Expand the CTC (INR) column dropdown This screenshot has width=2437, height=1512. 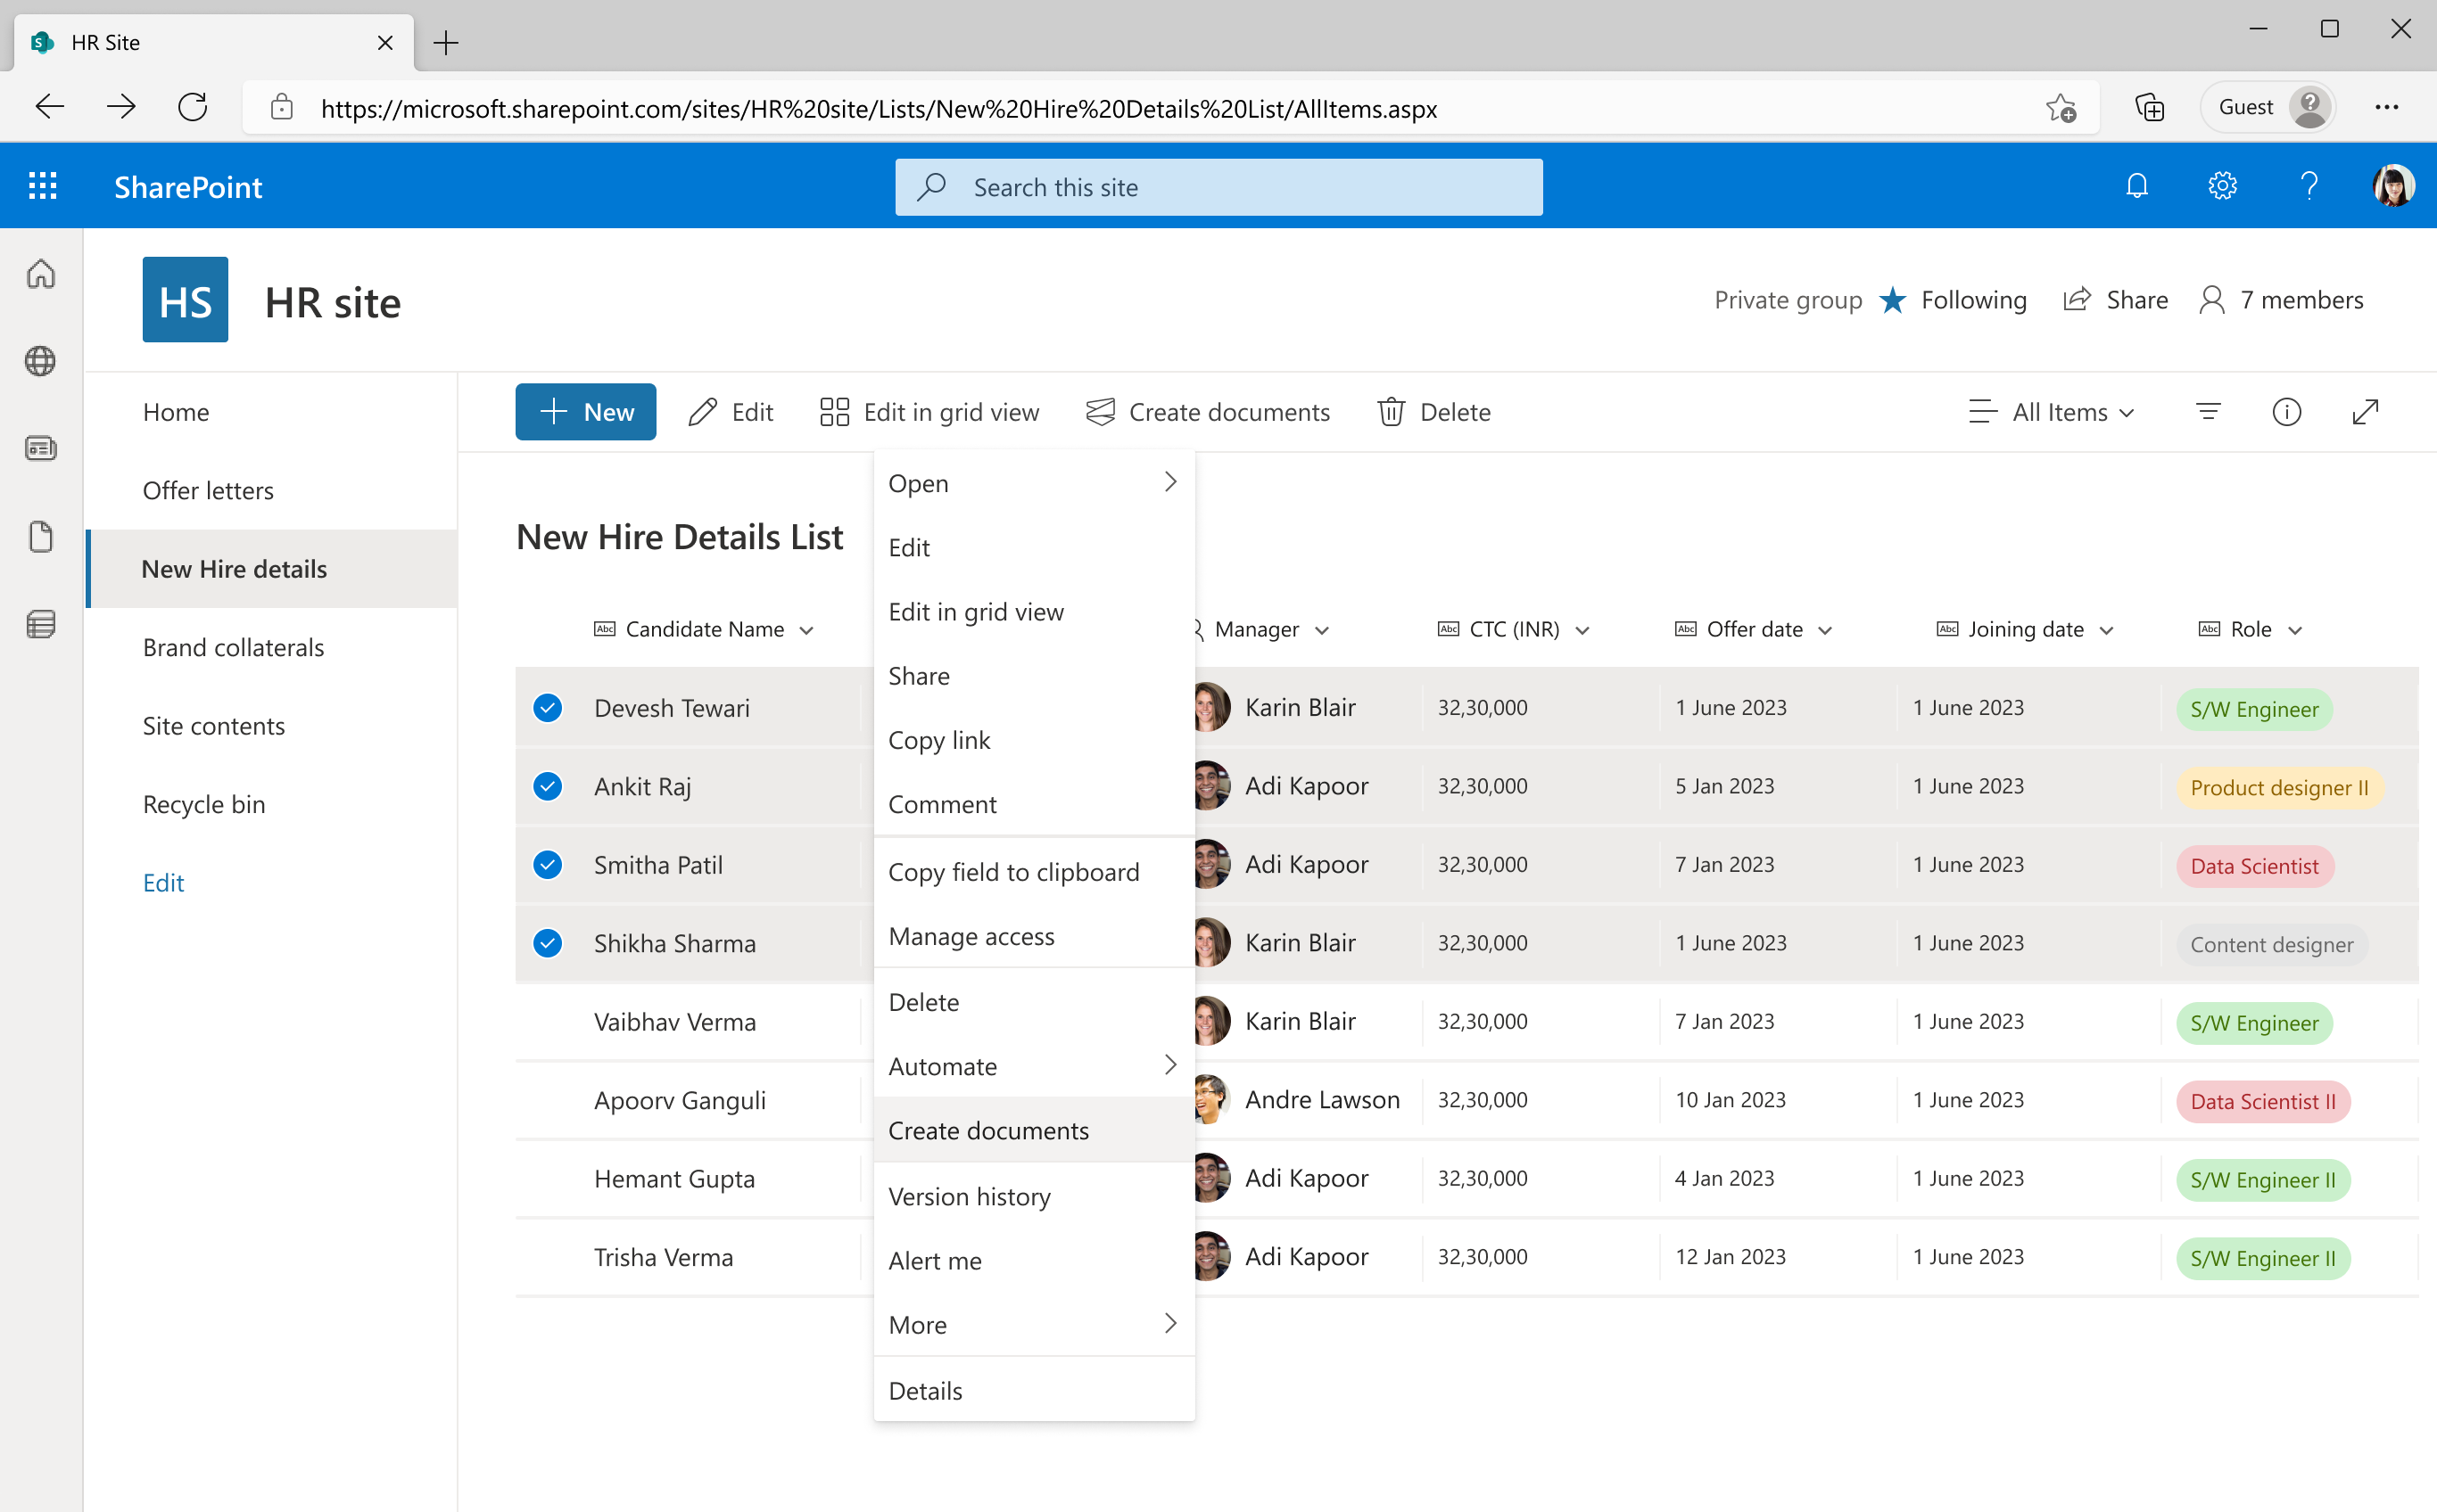click(1582, 630)
